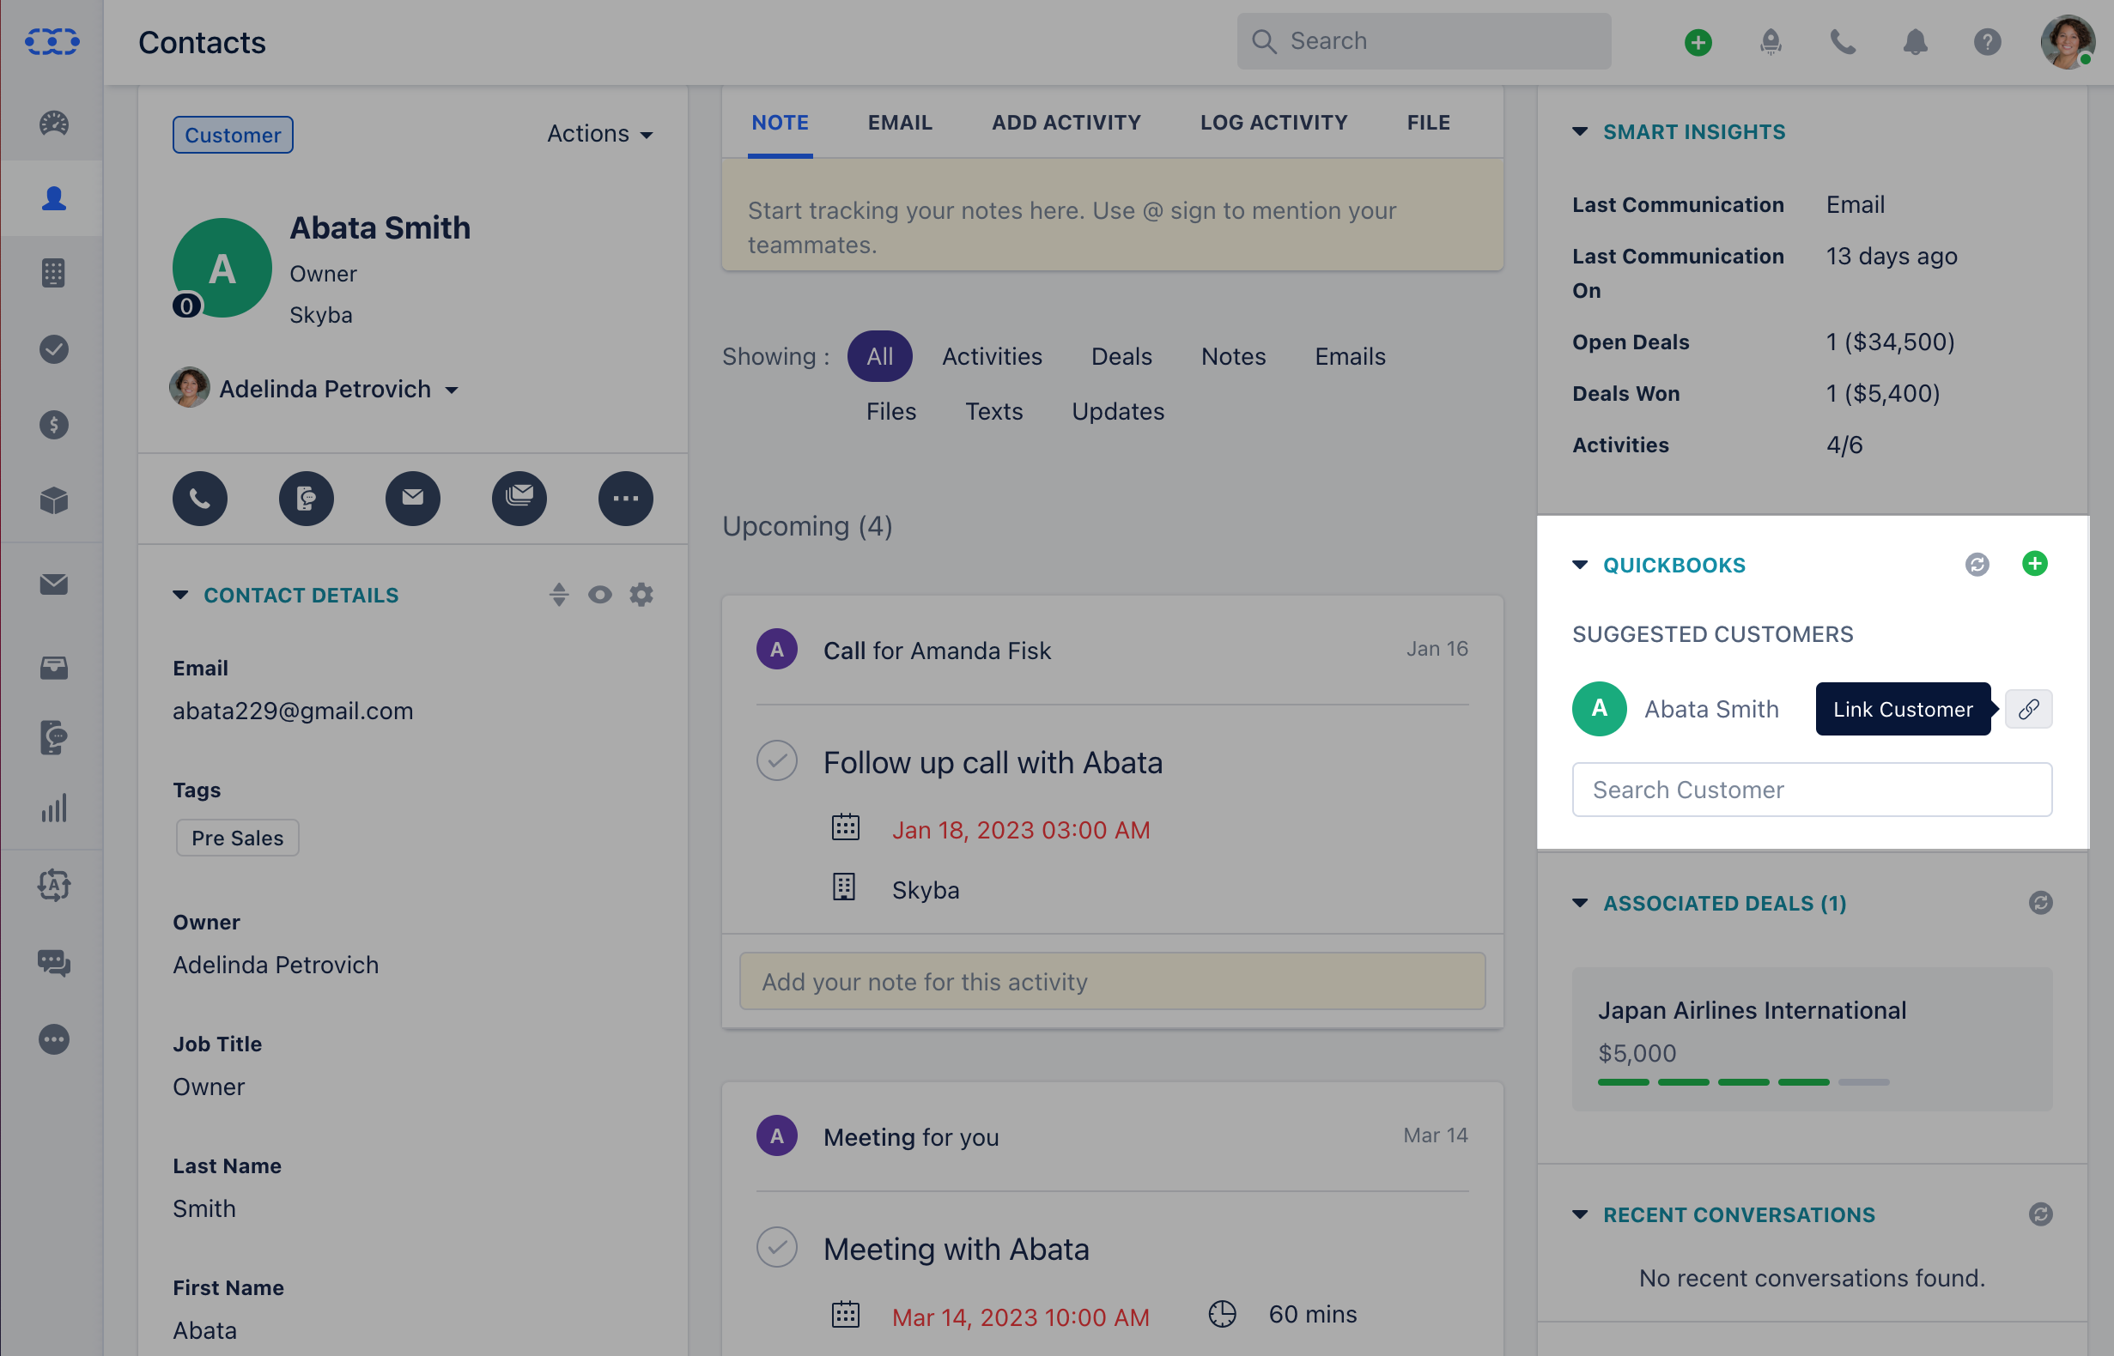Open the help question mark icon
Viewport: 2114px width, 1356px height.
point(1987,42)
